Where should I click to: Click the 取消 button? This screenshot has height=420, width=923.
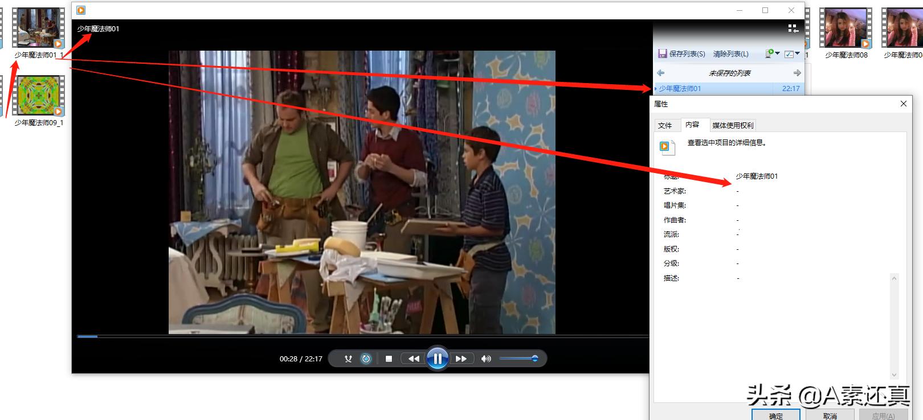tap(830, 415)
